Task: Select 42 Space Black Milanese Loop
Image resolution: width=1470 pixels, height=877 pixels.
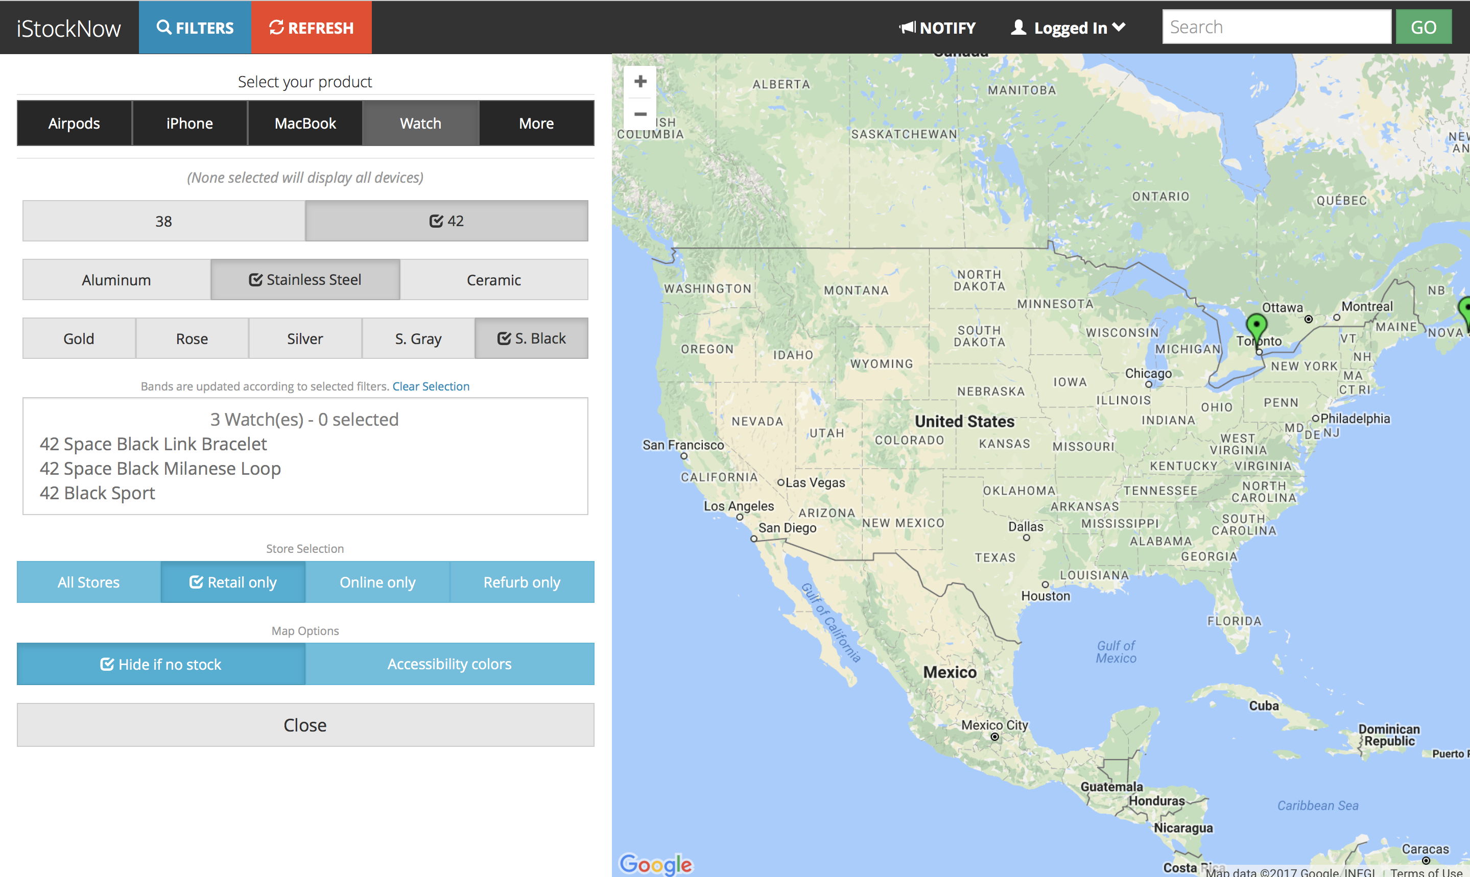Action: (160, 469)
